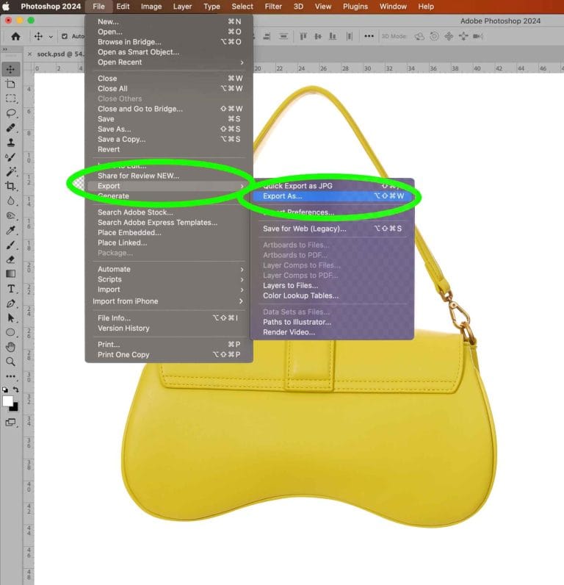Pick the Eyedropper tool
564x585 pixels.
[10, 230]
